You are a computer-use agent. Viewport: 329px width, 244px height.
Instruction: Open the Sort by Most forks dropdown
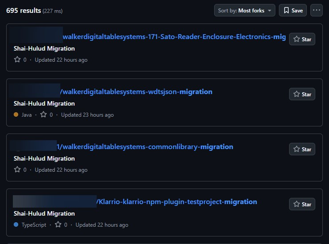[244, 10]
